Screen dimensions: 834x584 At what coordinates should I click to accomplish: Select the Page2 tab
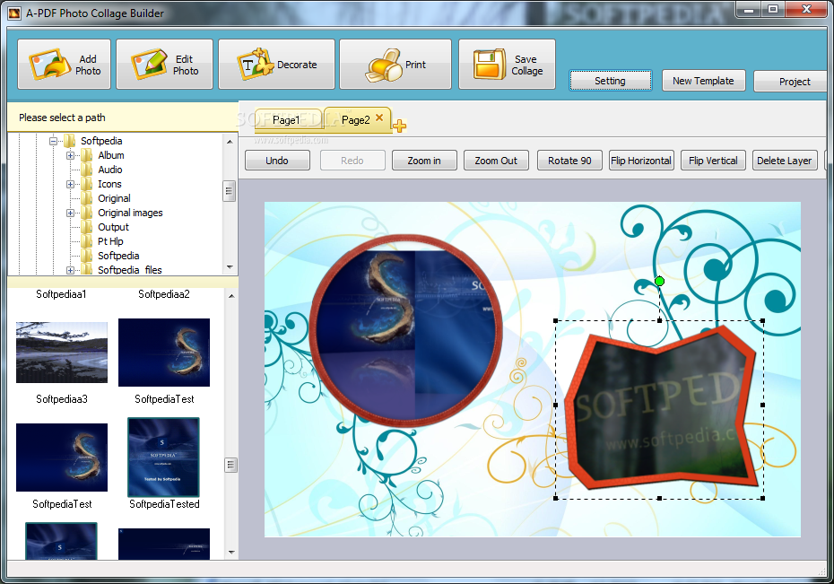click(357, 120)
